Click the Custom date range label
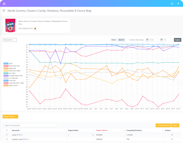The width and height of the screenshot is (183, 143). tap(136, 40)
